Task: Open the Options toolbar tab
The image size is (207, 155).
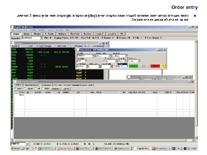Action: pyautogui.click(x=62, y=34)
